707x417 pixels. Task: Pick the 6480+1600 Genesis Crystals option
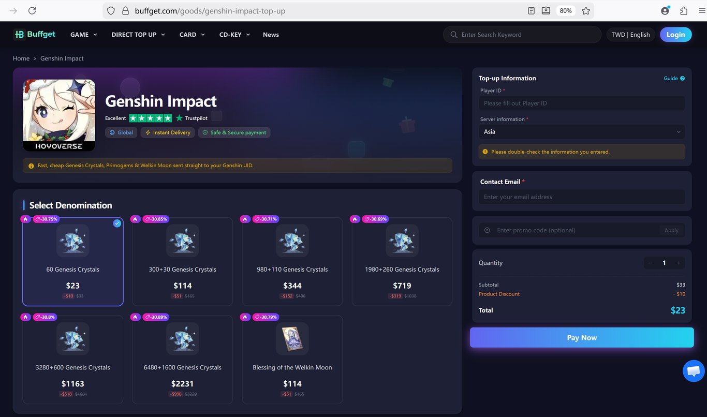pyautogui.click(x=183, y=360)
